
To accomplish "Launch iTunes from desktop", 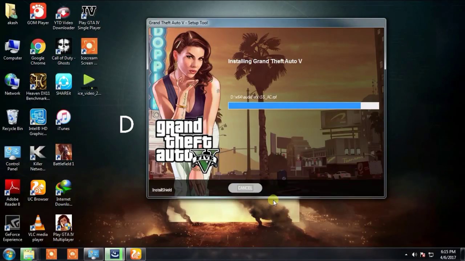I will (64, 120).
